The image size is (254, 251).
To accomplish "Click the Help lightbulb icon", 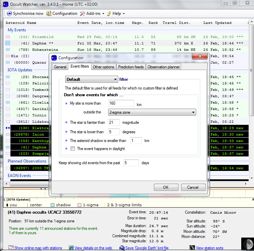I will (109, 13).
